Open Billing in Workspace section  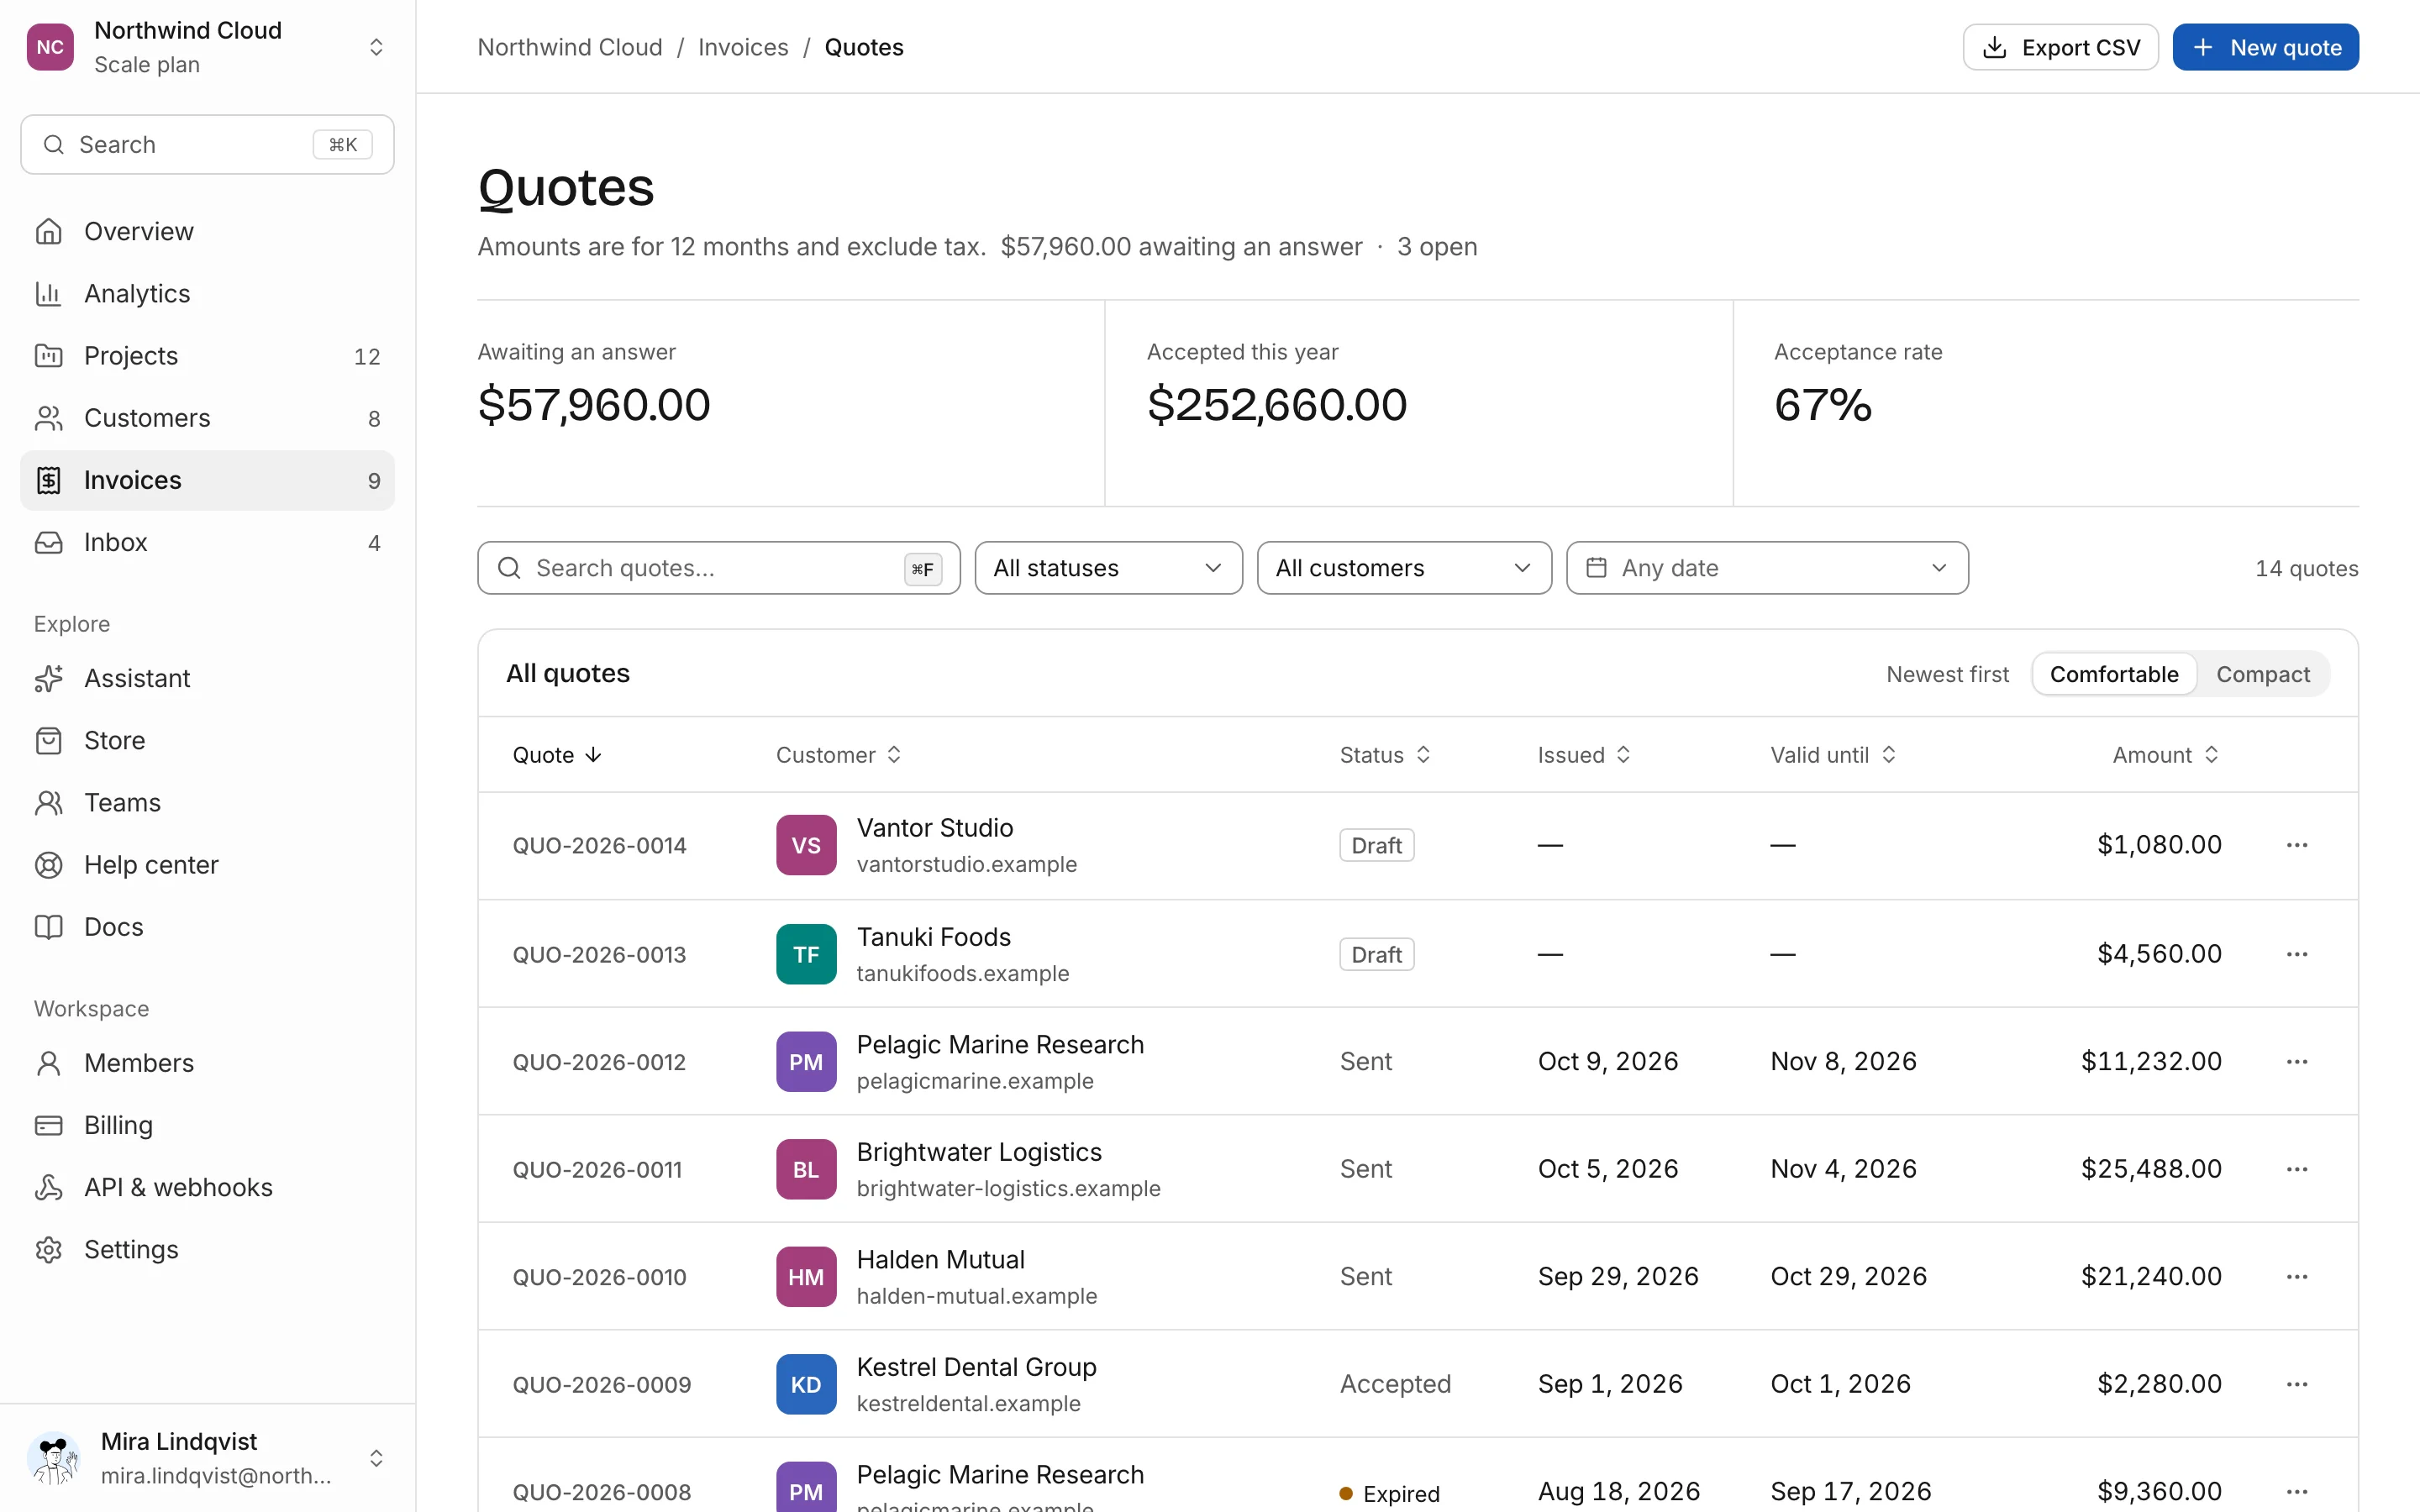pyautogui.click(x=207, y=1124)
